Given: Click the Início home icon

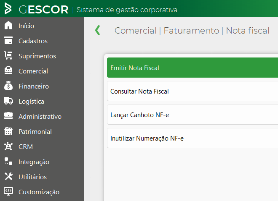Looking at the screenshot, I should pos(8,25).
